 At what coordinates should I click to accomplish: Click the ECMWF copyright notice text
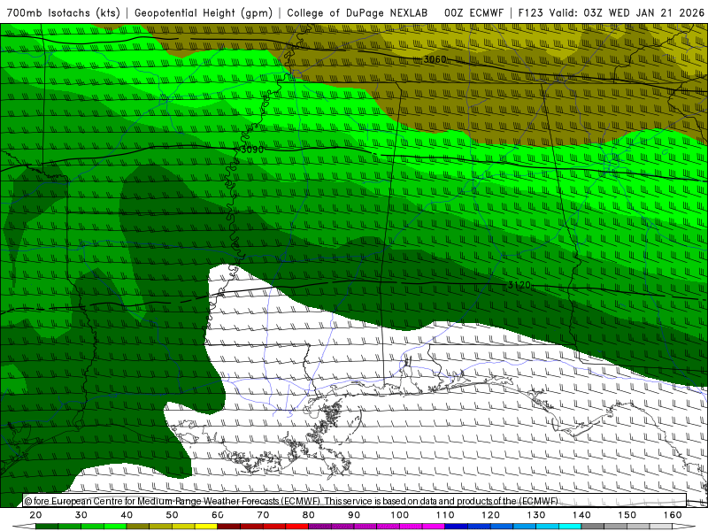pos(291,501)
